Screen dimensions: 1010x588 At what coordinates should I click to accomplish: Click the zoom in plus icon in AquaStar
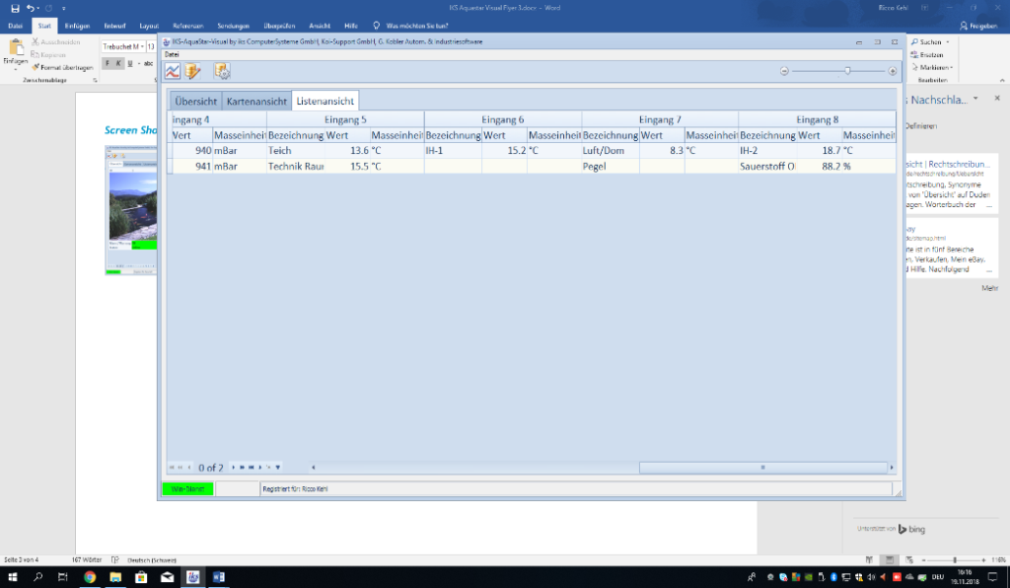[x=893, y=71]
